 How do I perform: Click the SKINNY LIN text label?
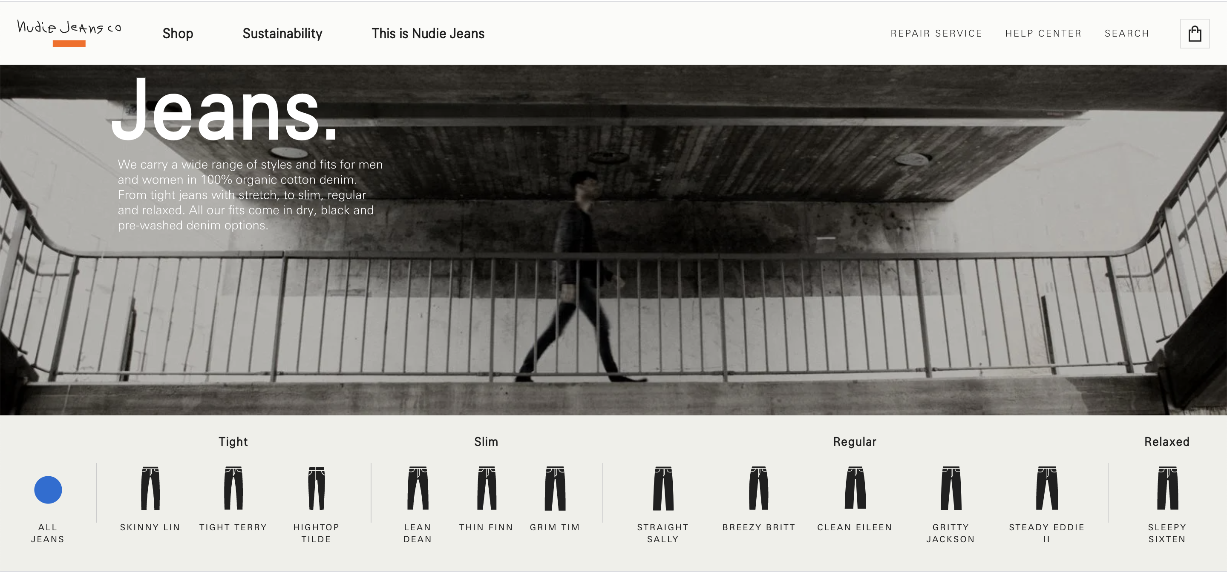[x=150, y=527]
